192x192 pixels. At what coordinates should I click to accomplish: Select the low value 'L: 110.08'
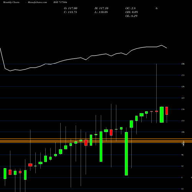click(101, 12)
